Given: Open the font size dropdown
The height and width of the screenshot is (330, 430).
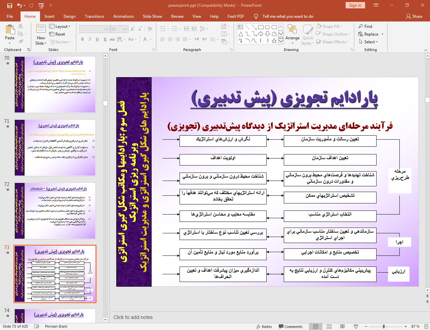Looking at the screenshot, I should click(x=125, y=29).
